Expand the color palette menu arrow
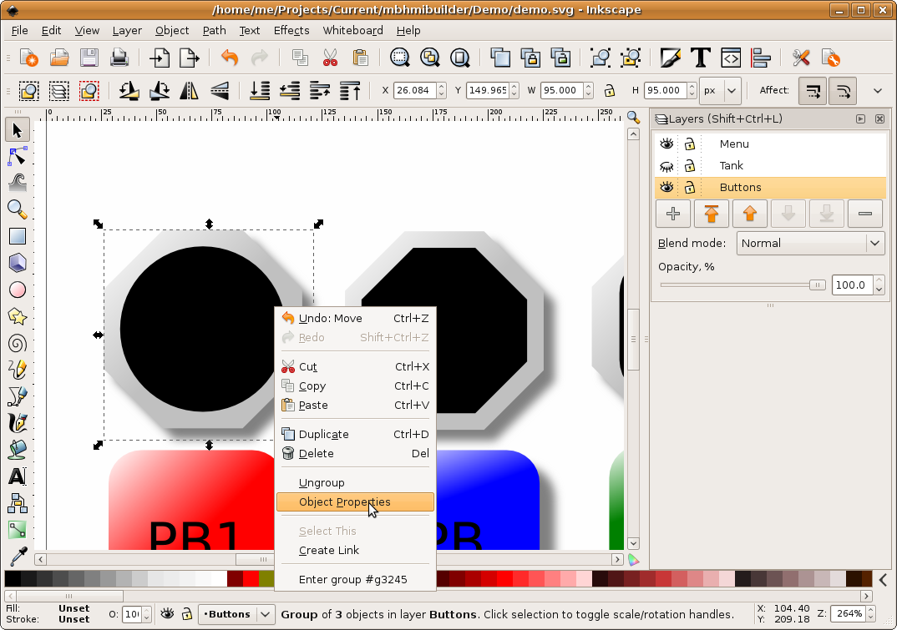This screenshot has width=897, height=630. [884, 580]
